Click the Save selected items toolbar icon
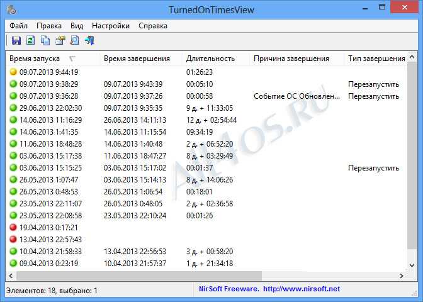Viewport: 423px width, 302px height. pyautogui.click(x=16, y=40)
